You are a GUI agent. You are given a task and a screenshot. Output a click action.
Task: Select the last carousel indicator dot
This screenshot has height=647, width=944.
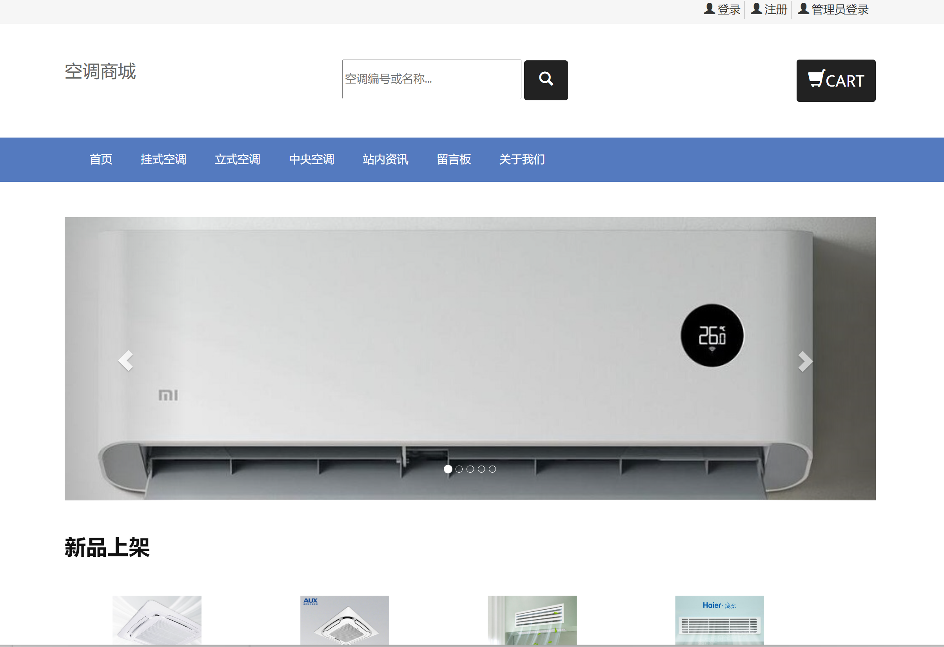click(492, 469)
